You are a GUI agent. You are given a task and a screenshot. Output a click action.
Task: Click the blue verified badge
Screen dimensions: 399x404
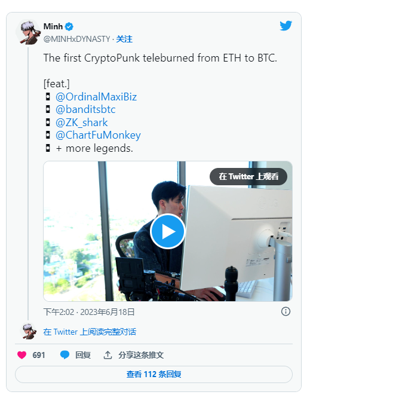point(69,26)
